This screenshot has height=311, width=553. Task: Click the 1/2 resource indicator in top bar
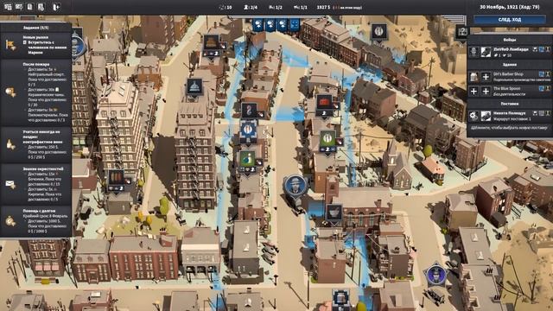[276, 7]
